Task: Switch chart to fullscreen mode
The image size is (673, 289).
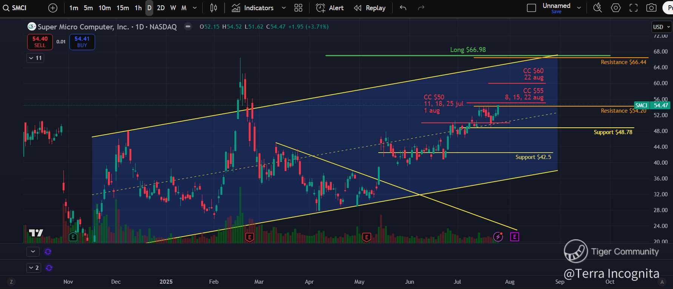Action: pyautogui.click(x=634, y=8)
